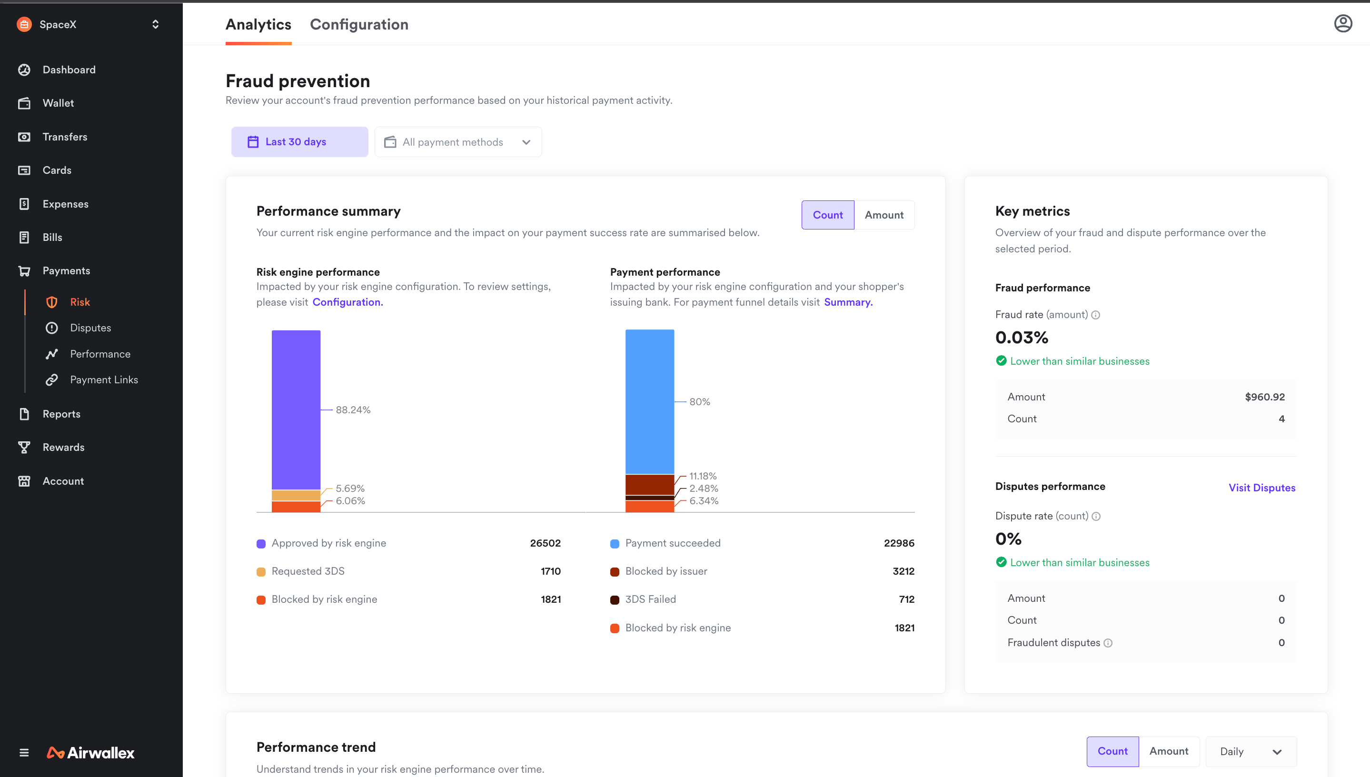Screen dimensions: 1370x777
Task: Open user profile avatar icon
Action: coord(1343,23)
